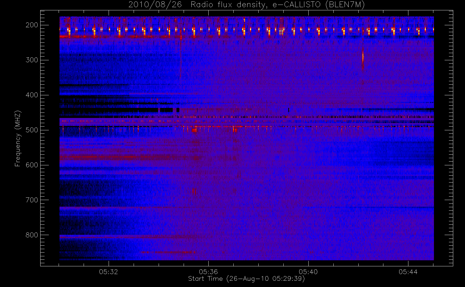Click the 05:40 time tick label
Screen dimensions: 465x287
tap(308, 272)
